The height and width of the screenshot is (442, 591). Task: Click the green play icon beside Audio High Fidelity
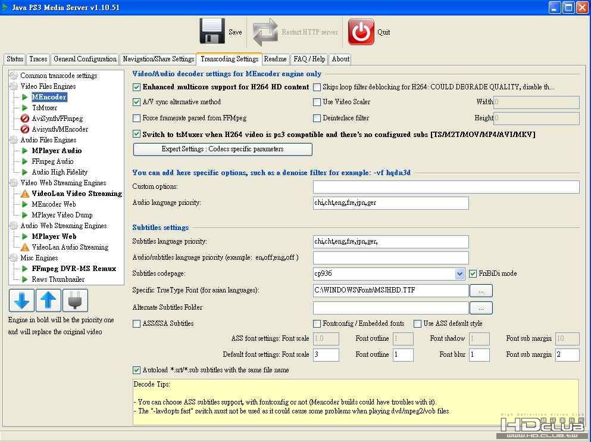coord(25,172)
